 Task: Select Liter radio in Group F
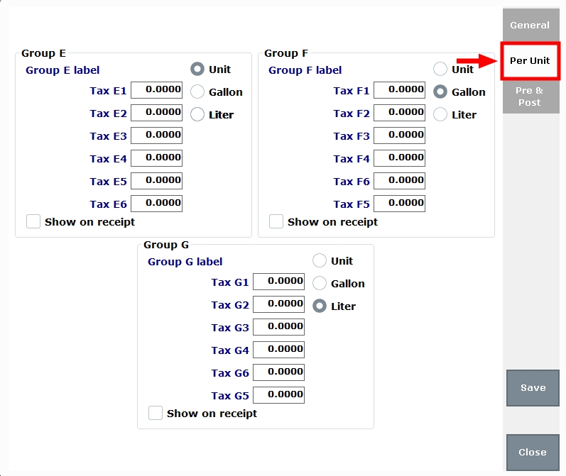[440, 114]
